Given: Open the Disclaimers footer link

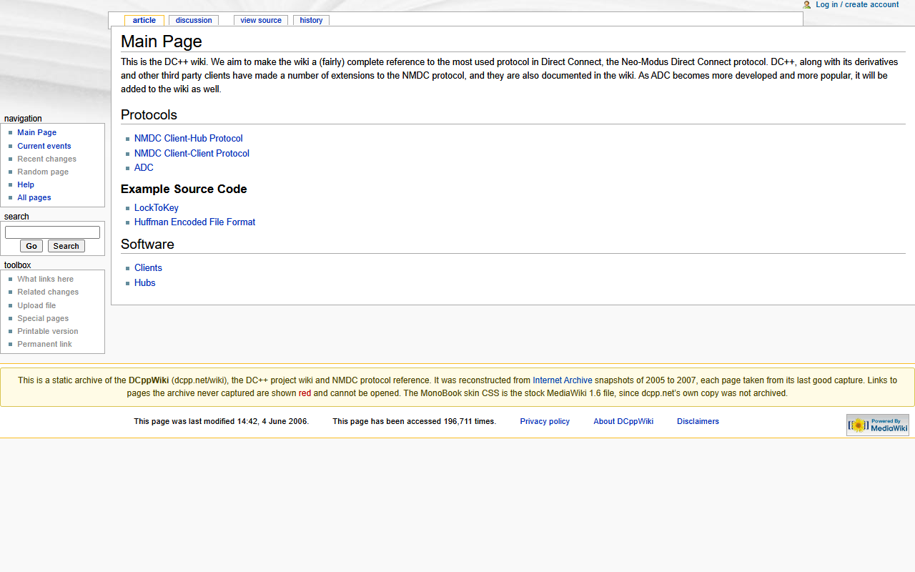Looking at the screenshot, I should [698, 421].
